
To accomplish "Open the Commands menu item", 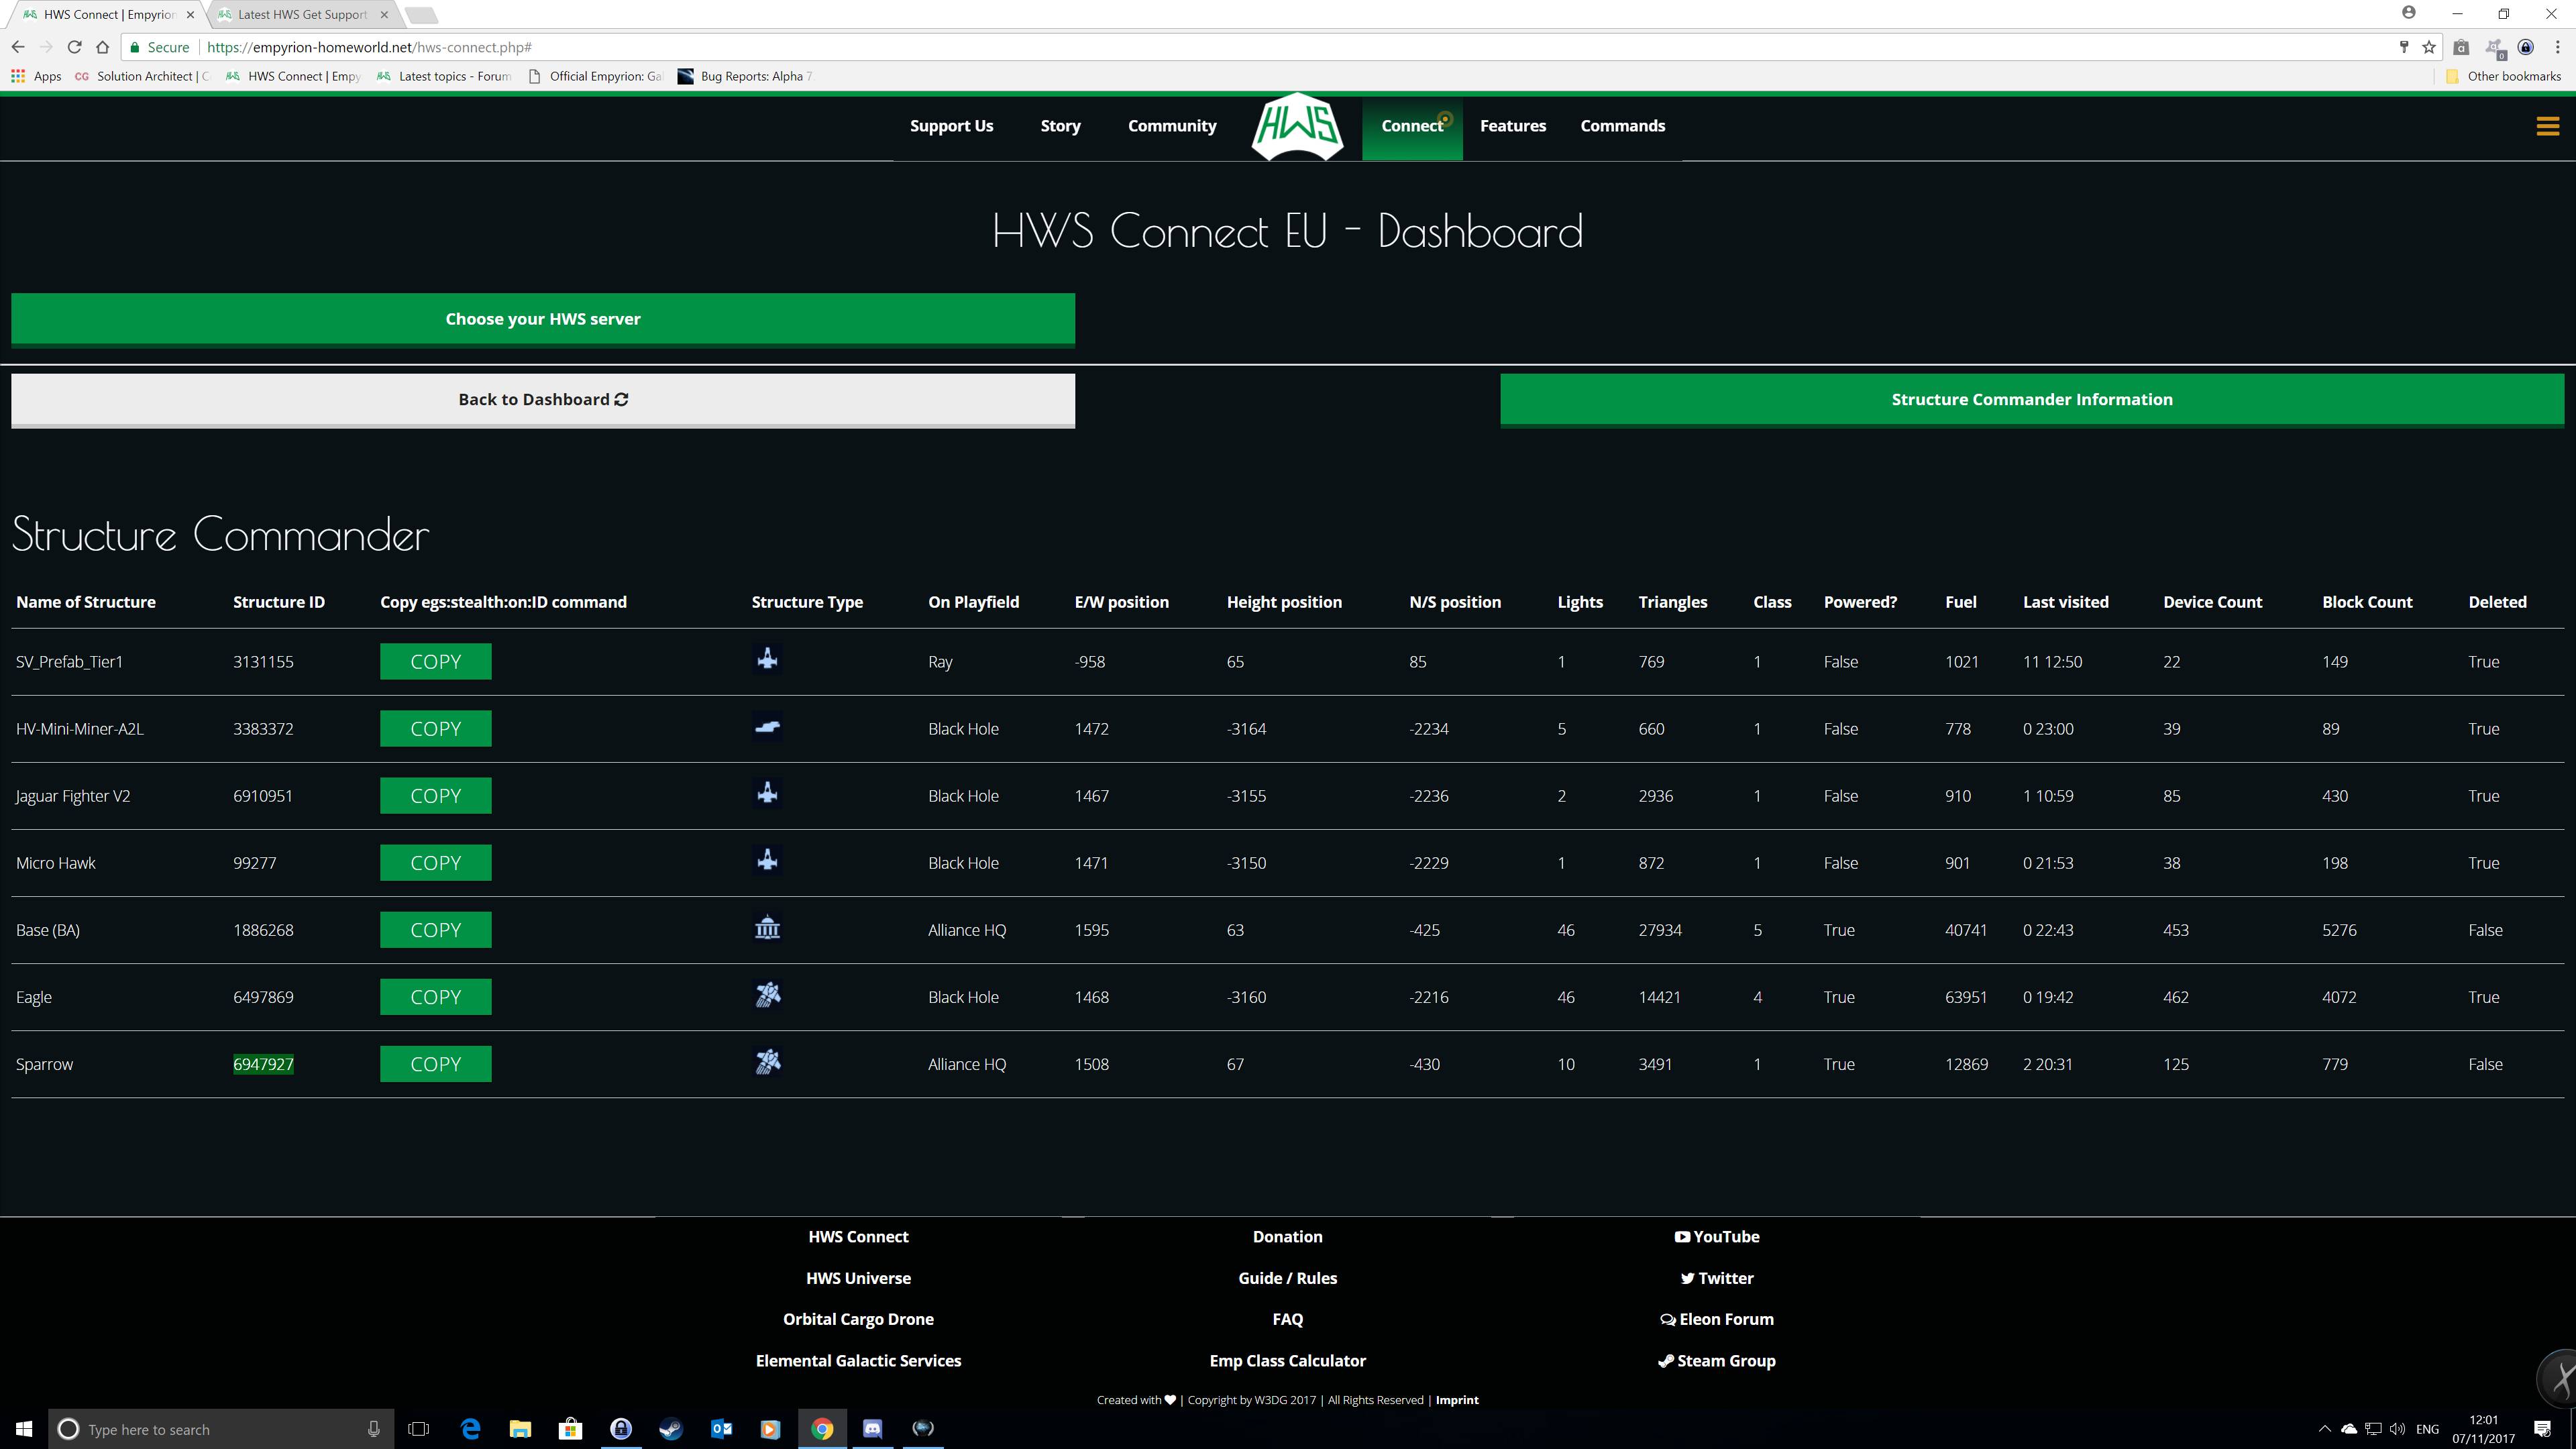I will (1622, 126).
